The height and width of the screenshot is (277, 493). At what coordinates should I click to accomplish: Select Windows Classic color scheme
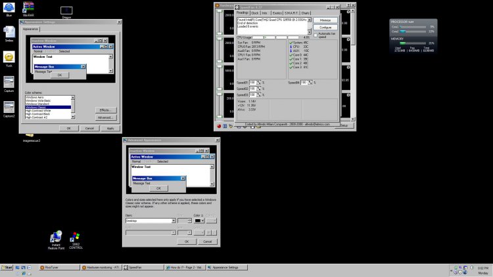48,108
